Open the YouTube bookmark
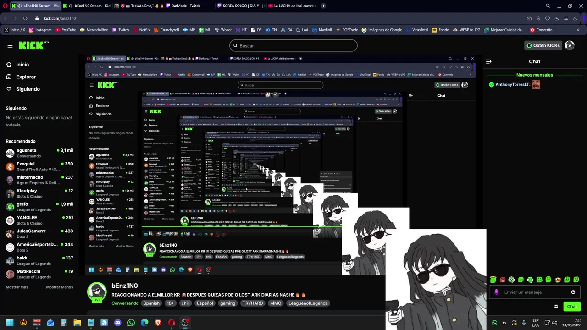Screen dimensions: 587x330 (66, 30)
